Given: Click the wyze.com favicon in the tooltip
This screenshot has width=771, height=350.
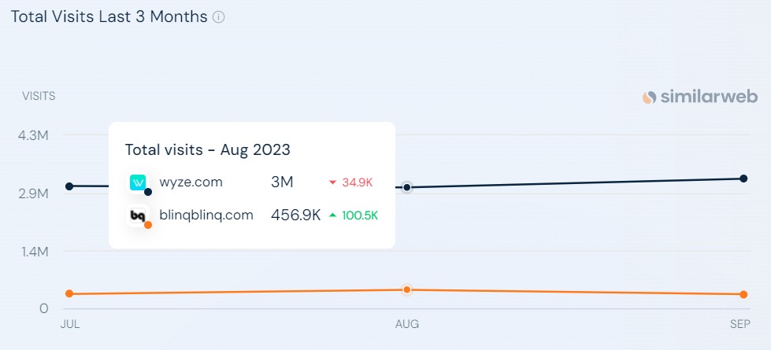Looking at the screenshot, I should (x=138, y=182).
